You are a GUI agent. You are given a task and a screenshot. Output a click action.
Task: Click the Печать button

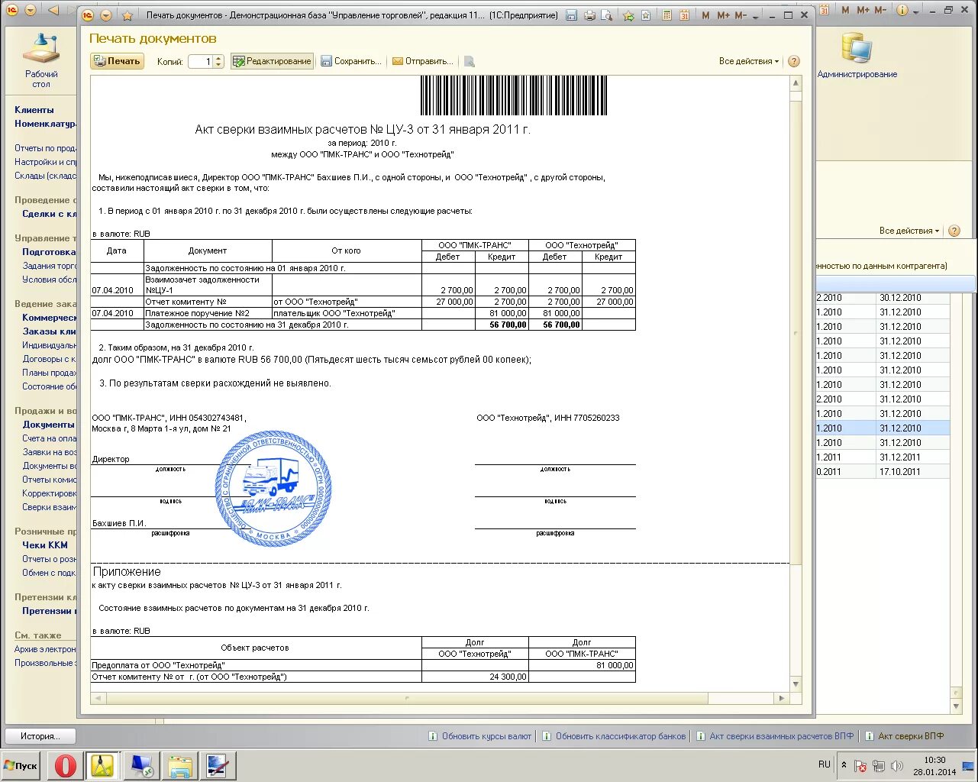pos(117,61)
